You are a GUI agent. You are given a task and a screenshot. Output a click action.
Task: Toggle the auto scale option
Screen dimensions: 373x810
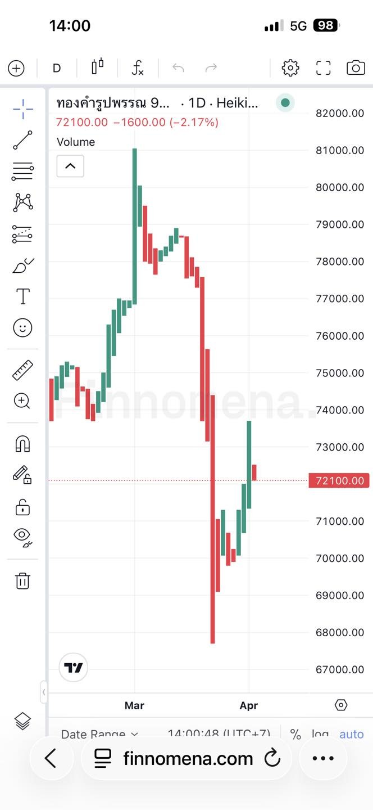point(351,734)
